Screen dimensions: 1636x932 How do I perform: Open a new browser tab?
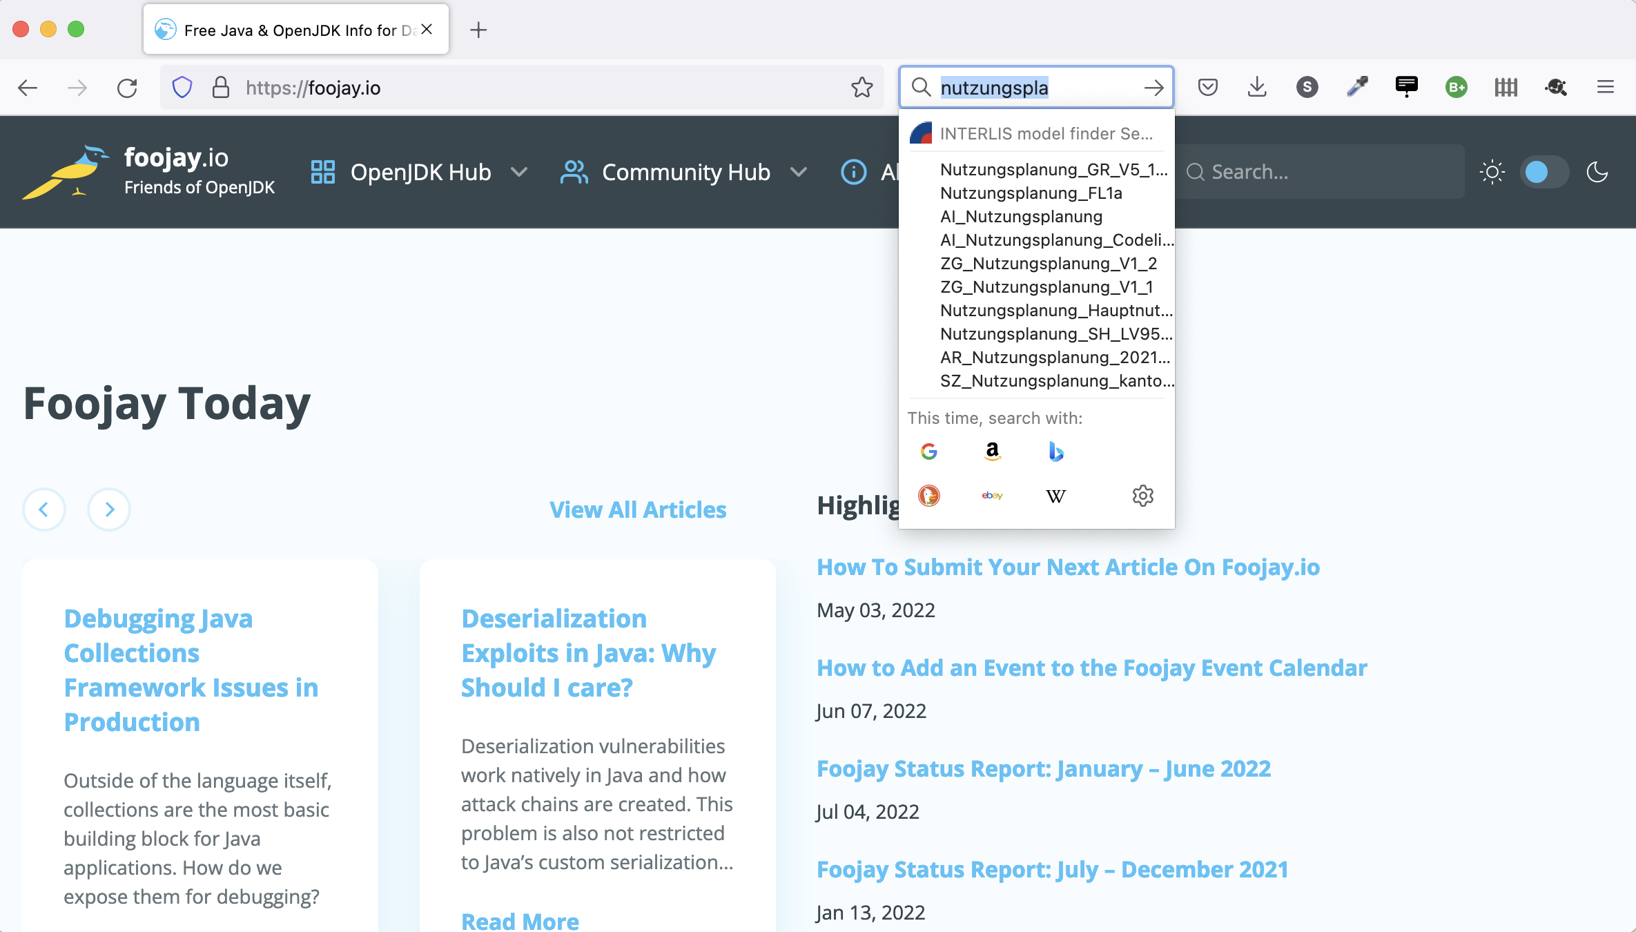(478, 30)
